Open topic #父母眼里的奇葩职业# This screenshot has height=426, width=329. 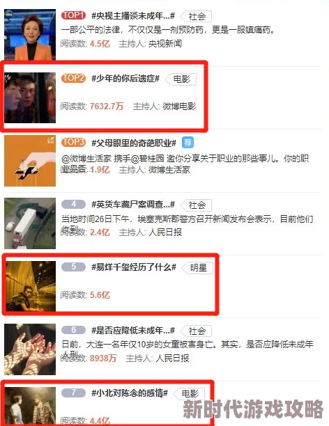134,143
